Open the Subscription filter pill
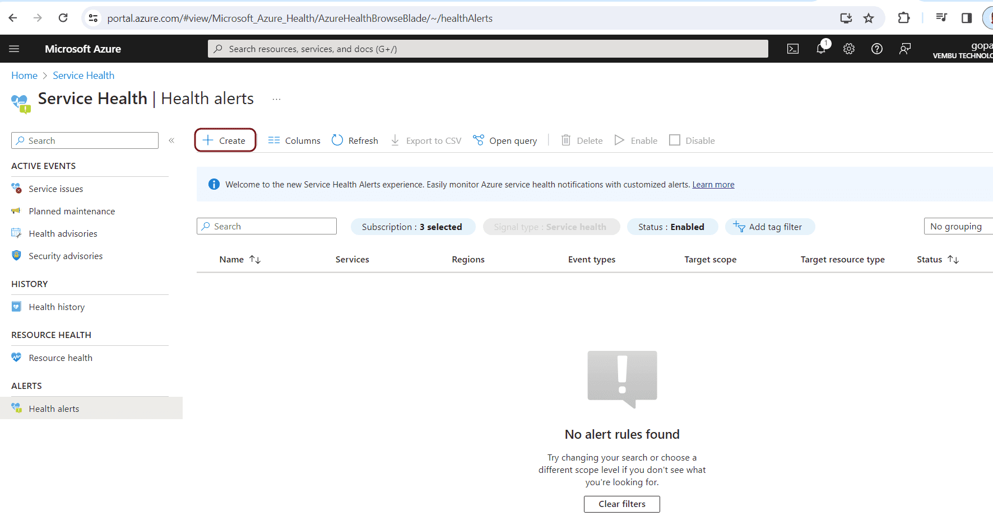Image resolution: width=993 pixels, height=521 pixels. click(412, 227)
